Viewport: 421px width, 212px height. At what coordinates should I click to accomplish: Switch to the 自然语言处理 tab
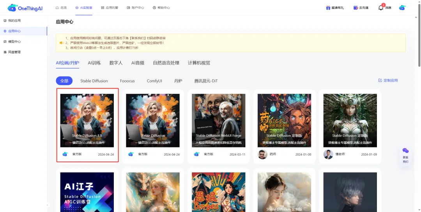click(x=166, y=63)
